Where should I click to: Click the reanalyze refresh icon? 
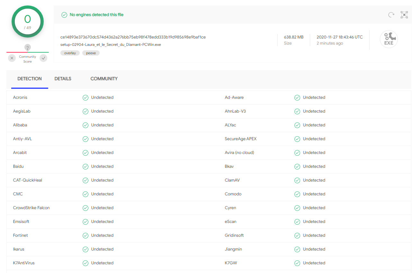tap(391, 14)
